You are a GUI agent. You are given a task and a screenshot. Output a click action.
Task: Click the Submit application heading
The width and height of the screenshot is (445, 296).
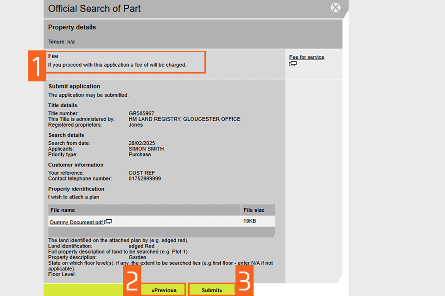pos(74,86)
